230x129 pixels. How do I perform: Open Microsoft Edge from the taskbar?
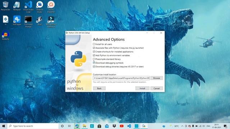point(77,126)
